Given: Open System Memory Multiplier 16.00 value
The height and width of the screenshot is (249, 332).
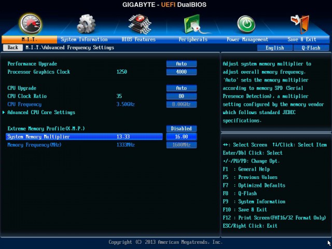Looking at the screenshot, I should tap(182, 137).
